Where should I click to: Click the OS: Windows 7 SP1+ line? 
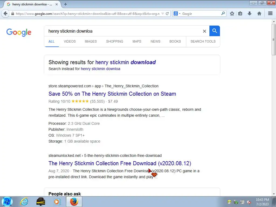click(x=67, y=135)
